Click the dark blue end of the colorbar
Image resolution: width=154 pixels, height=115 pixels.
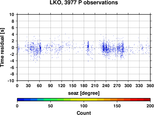(x=21, y=100)
